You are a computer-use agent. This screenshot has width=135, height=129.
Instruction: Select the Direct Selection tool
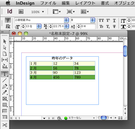(x=5, y=48)
